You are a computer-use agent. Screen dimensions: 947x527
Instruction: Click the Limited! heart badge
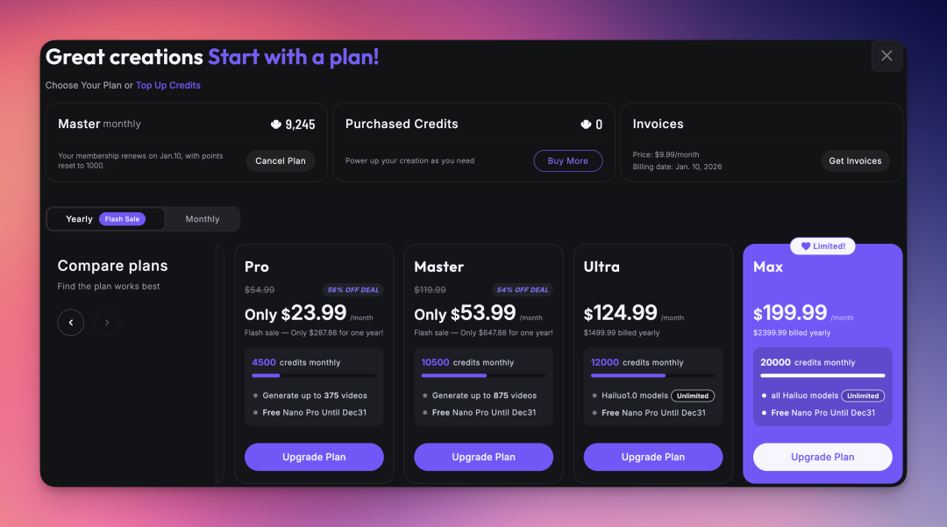pos(822,246)
